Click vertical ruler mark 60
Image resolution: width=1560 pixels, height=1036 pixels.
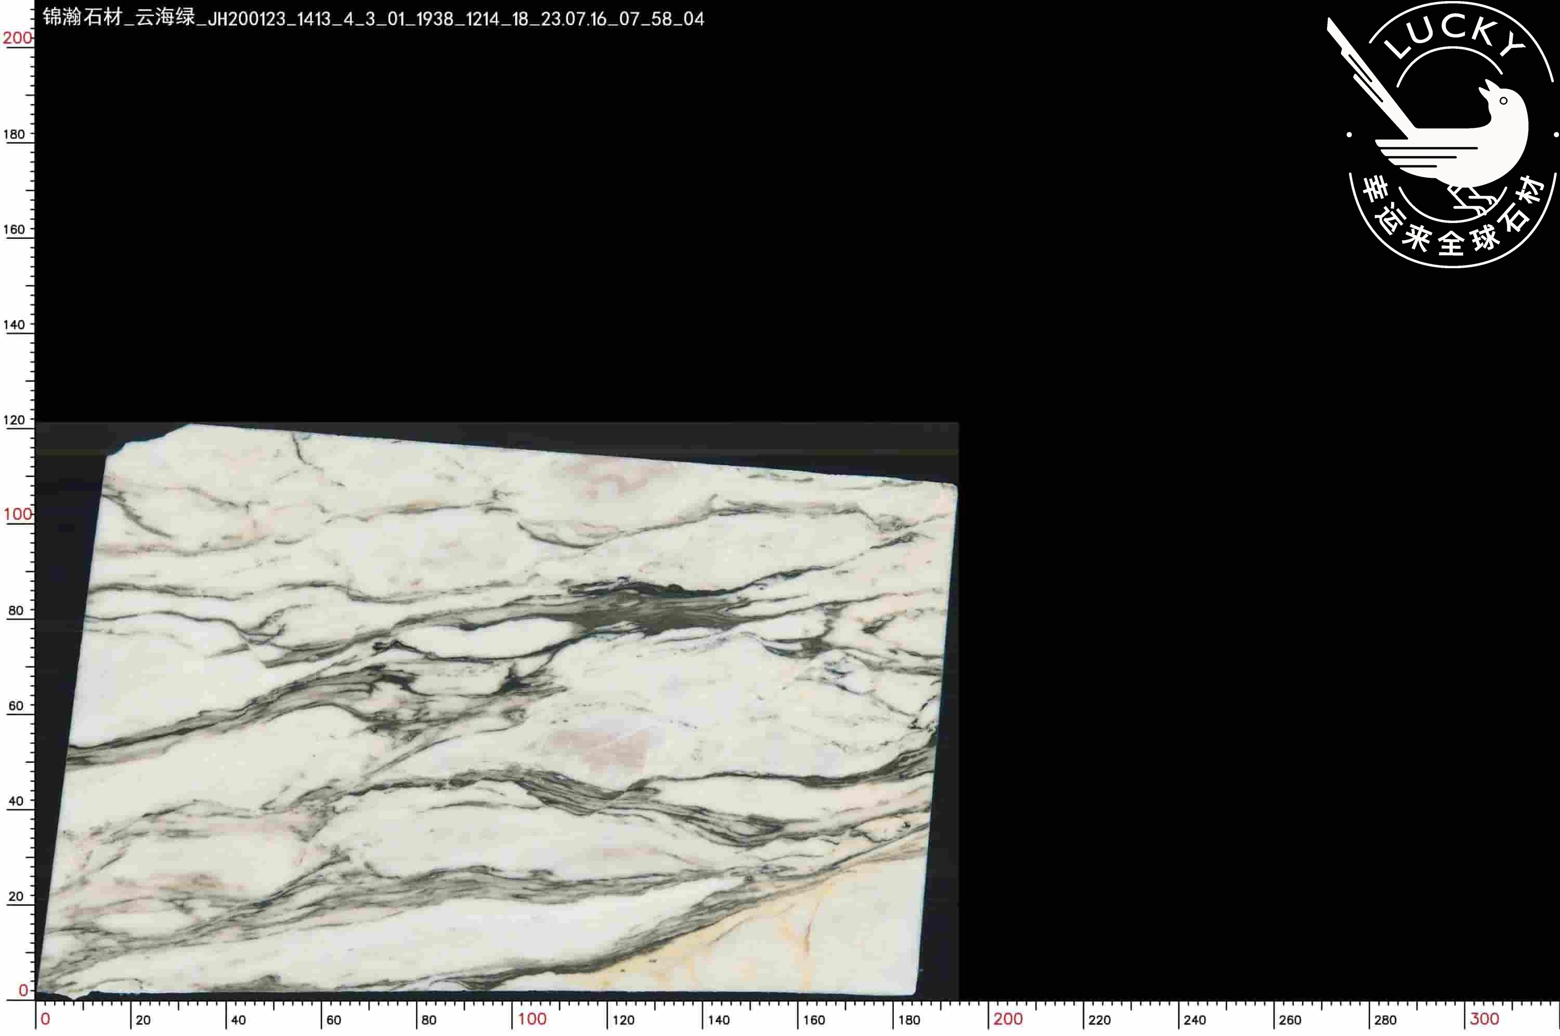(16, 705)
